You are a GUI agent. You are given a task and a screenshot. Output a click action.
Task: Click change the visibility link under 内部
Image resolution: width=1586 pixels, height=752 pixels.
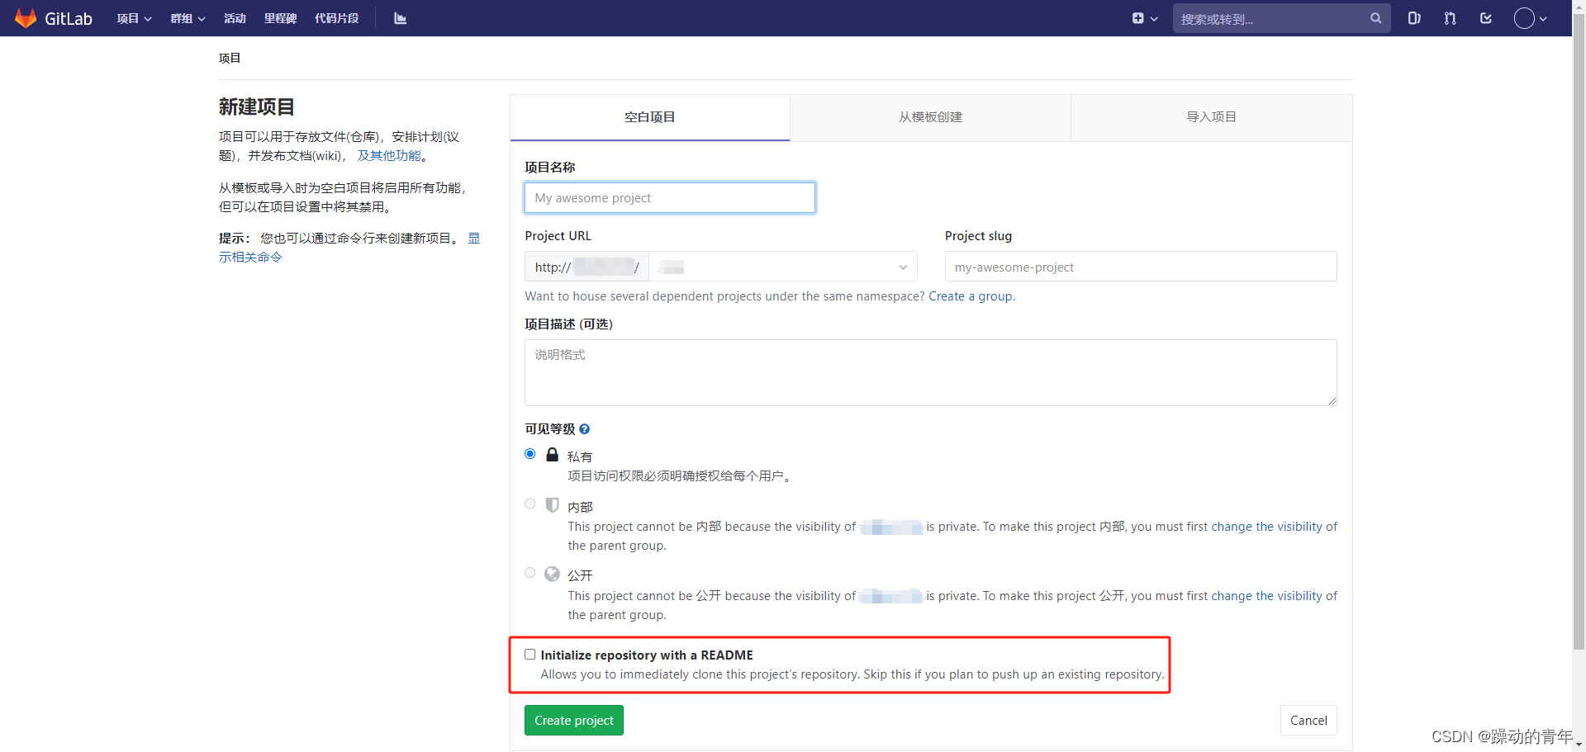[1275, 527]
